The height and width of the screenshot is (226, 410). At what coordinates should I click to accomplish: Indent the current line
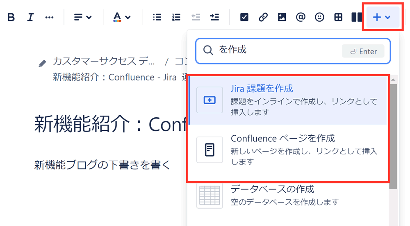214,17
